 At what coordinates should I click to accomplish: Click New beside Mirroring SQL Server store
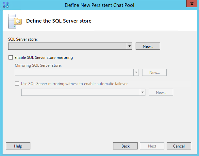click(154, 72)
